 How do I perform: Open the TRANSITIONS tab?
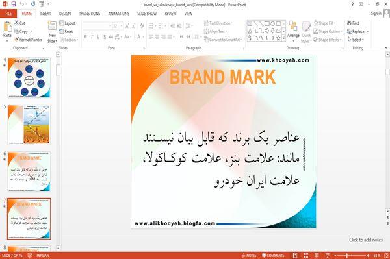tap(90, 14)
